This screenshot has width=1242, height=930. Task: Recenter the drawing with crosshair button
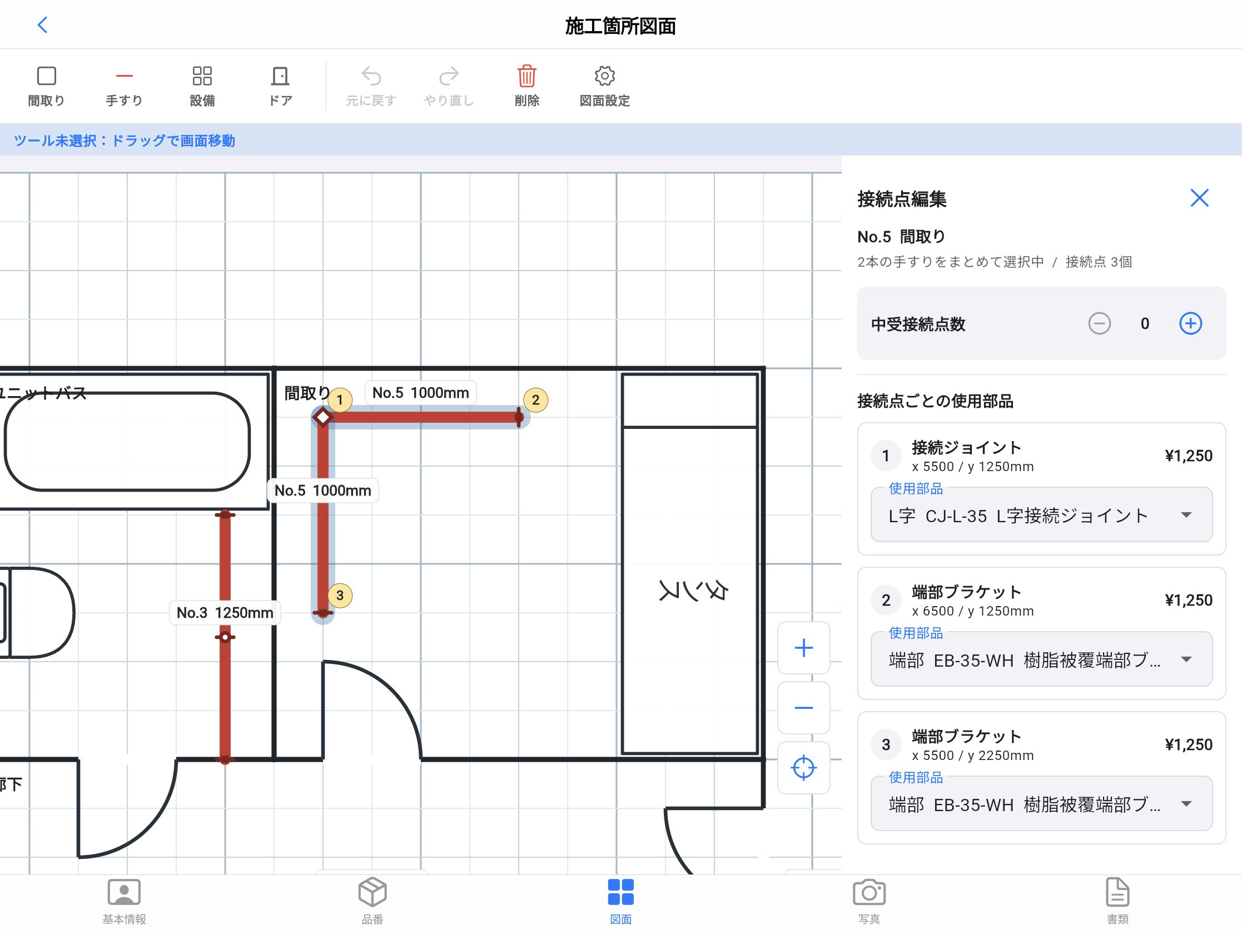pos(803,768)
